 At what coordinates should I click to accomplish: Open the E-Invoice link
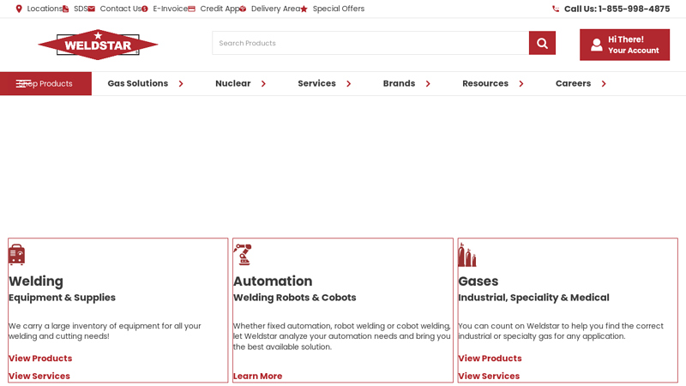point(170,9)
